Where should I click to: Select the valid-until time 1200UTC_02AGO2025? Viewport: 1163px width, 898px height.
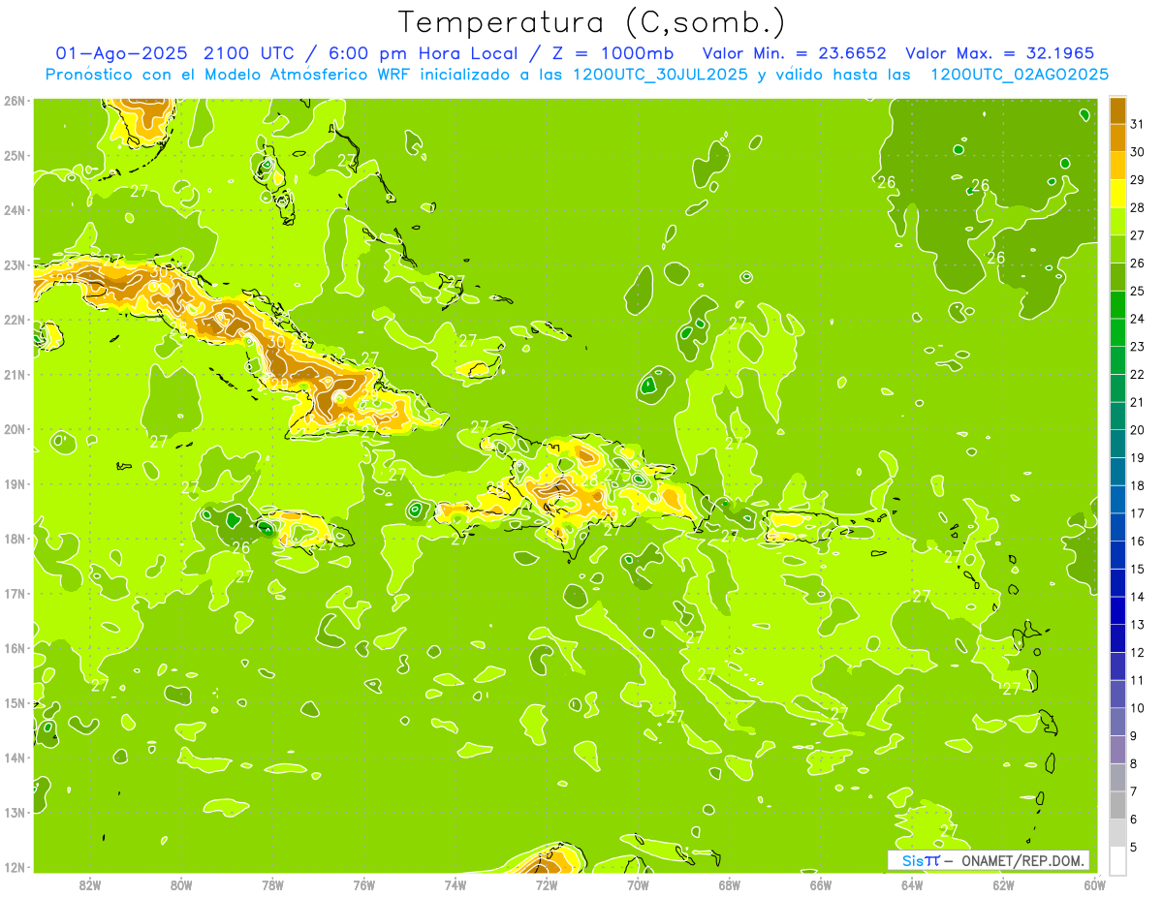[x=1020, y=75]
